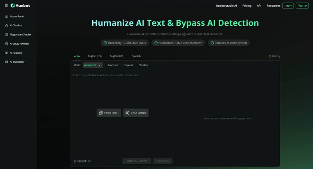313x169 pixels.
Task: Click checkmark icon beside Trusted by users
Action: tap(105, 43)
